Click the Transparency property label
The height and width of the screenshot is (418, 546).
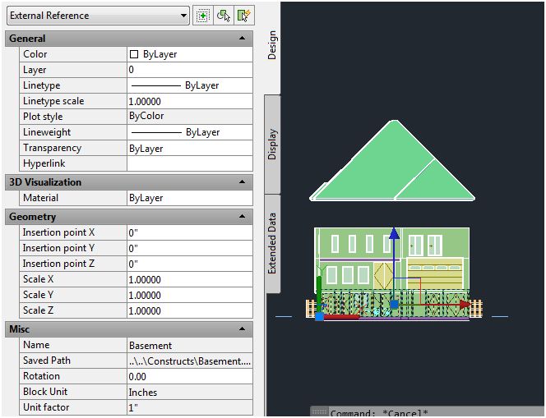[x=52, y=148]
